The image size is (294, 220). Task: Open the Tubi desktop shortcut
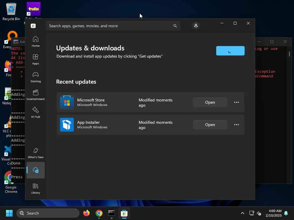pyautogui.click(x=34, y=9)
